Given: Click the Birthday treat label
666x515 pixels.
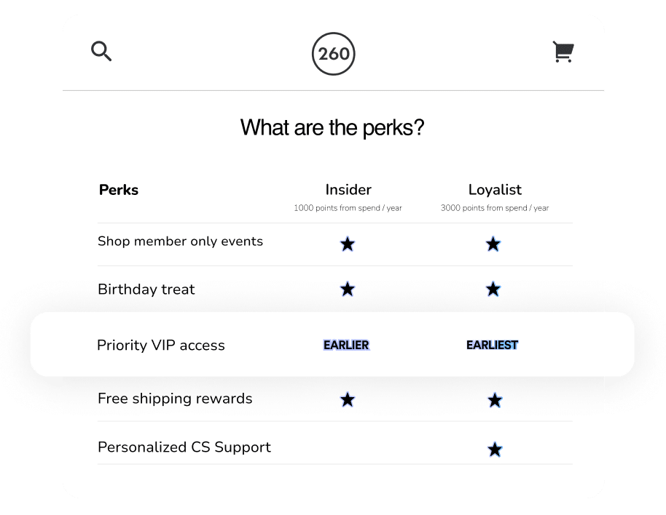Looking at the screenshot, I should [x=146, y=290].
